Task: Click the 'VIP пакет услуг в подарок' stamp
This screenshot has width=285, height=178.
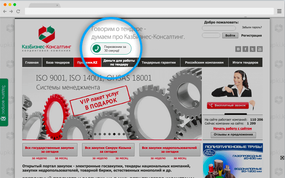Action: [100, 101]
